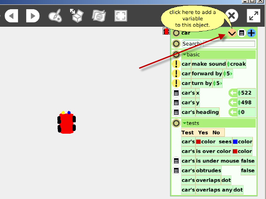Select the car's overlaps any dot tile
The image size is (266, 199).
[212, 190]
